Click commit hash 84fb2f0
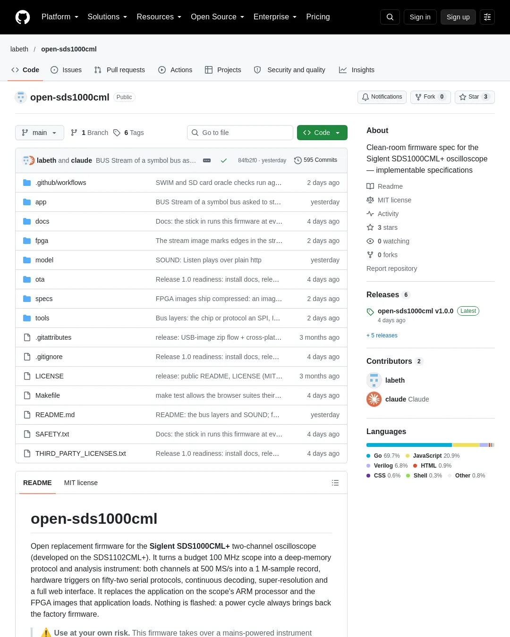 tap(247, 160)
